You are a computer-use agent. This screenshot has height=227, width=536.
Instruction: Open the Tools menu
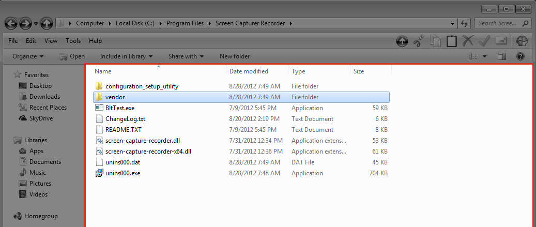73,41
